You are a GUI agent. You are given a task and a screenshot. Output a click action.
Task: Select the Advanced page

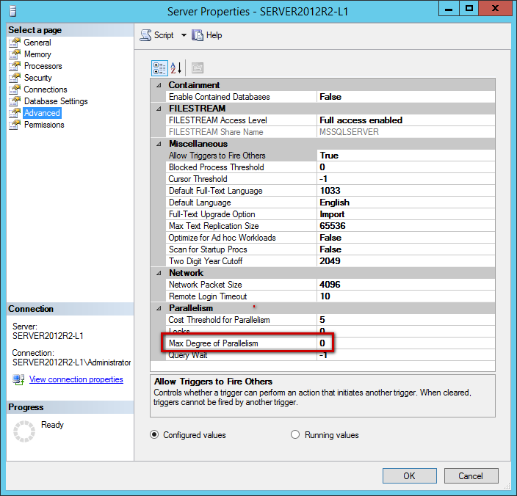(42, 113)
